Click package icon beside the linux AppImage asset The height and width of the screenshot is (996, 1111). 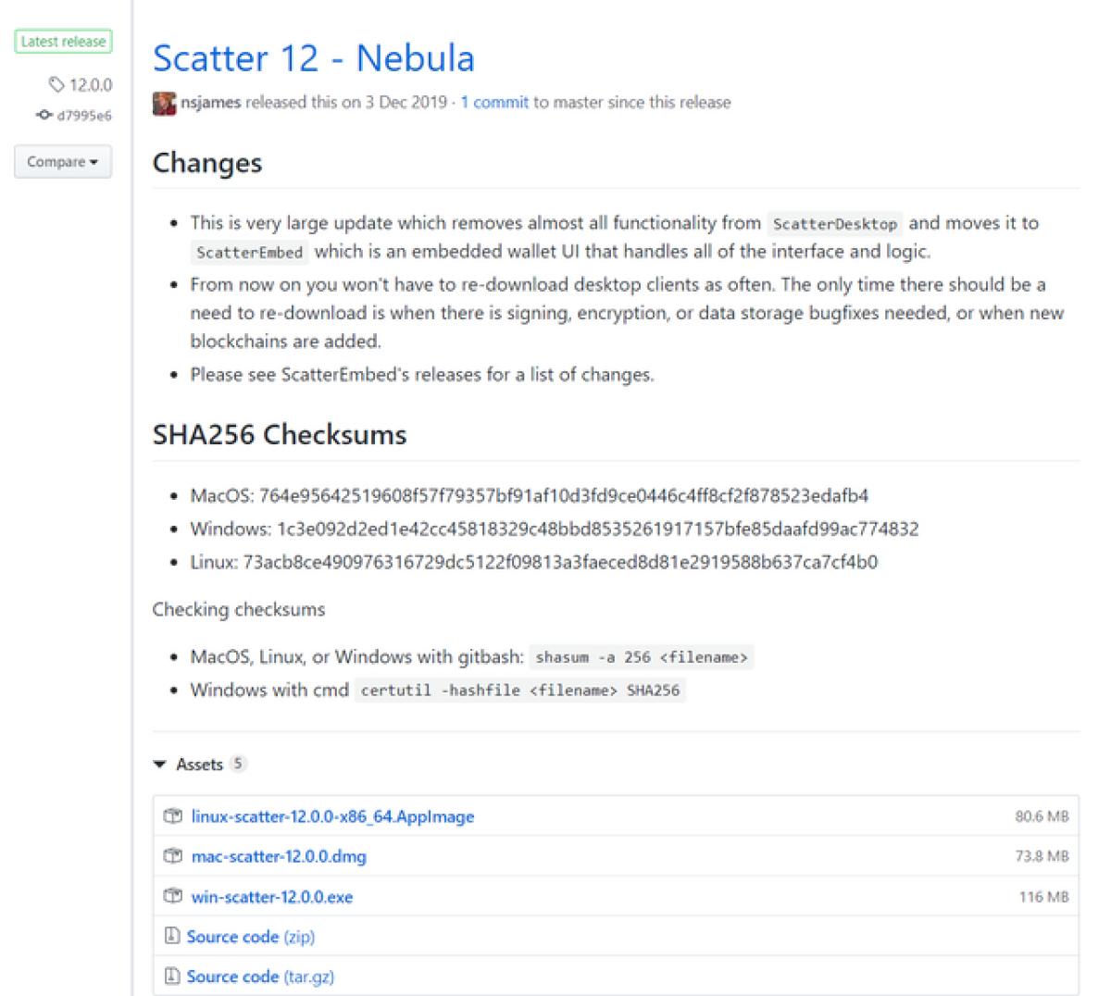tap(172, 816)
